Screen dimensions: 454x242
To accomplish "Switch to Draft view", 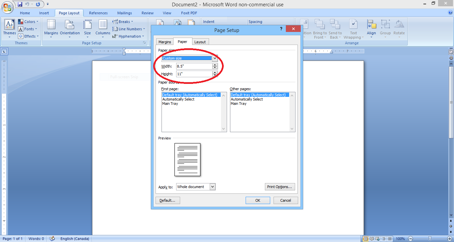I will 390,239.
